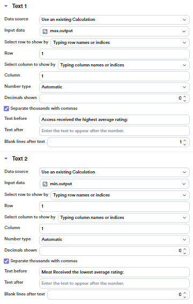This screenshot has height=304, width=193.
Task: Open Select row to show by dropdown in Text 2
Action: pos(120,195)
